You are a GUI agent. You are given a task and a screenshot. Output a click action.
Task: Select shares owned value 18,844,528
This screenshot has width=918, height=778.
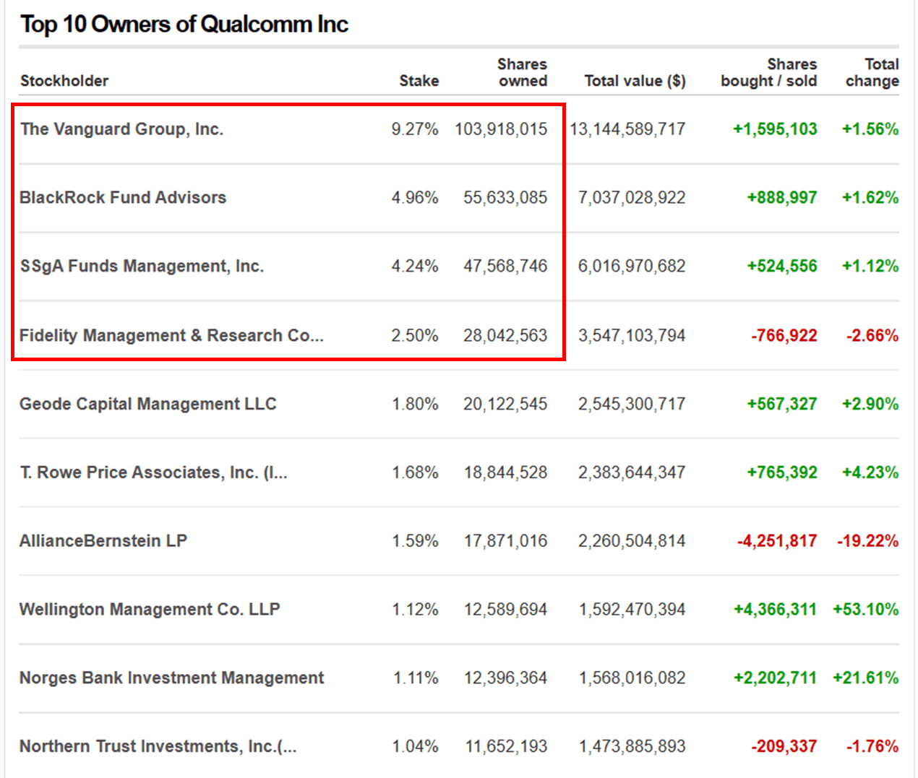pos(505,472)
